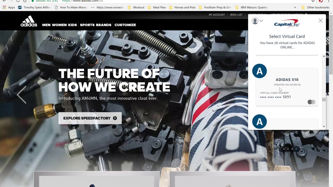Click the hero headline 'The Future of How We Create'

tap(114, 81)
